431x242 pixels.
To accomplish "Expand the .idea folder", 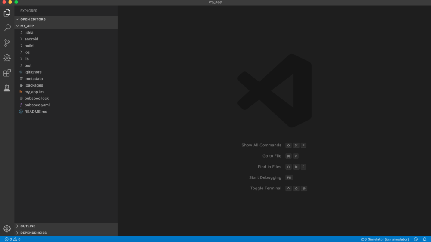I will coord(66,32).
